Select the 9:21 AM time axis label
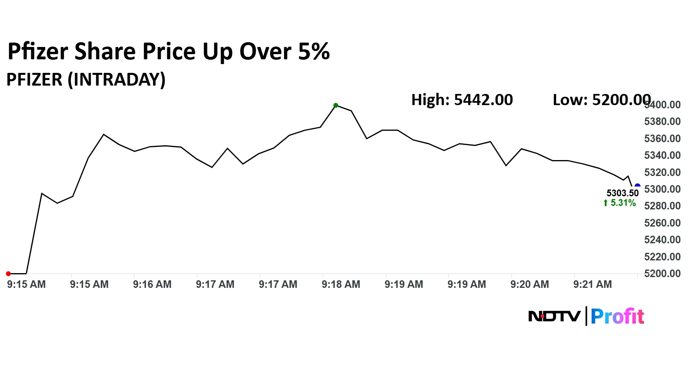This screenshot has height=387, width=688. [592, 284]
